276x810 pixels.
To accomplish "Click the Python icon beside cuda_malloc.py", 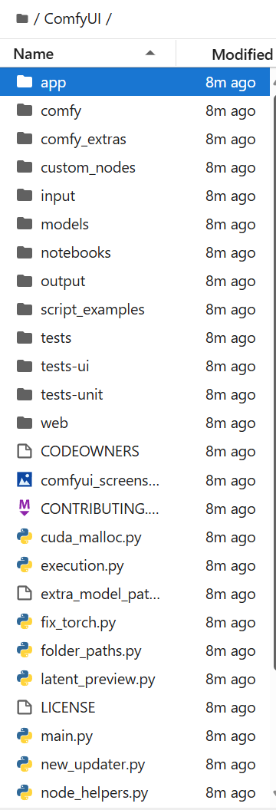I will coord(25,537).
